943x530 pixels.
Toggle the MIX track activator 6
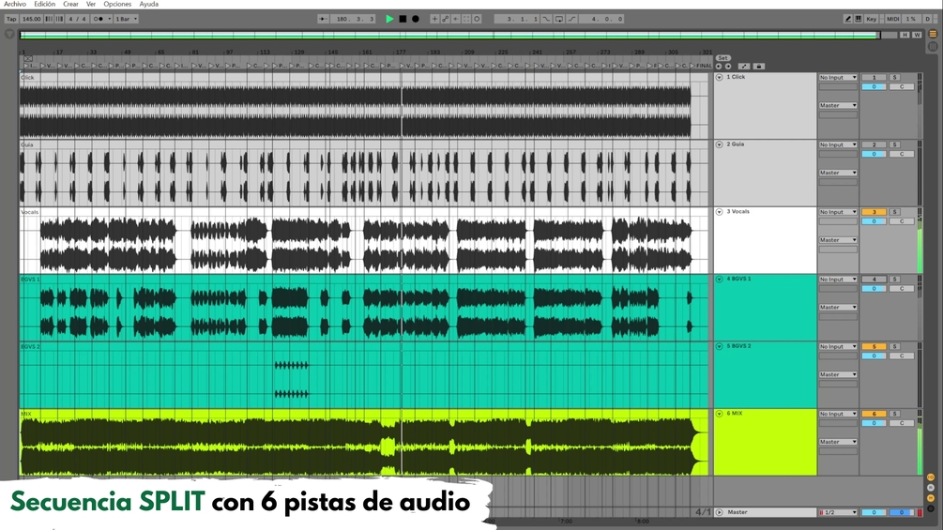tap(874, 414)
